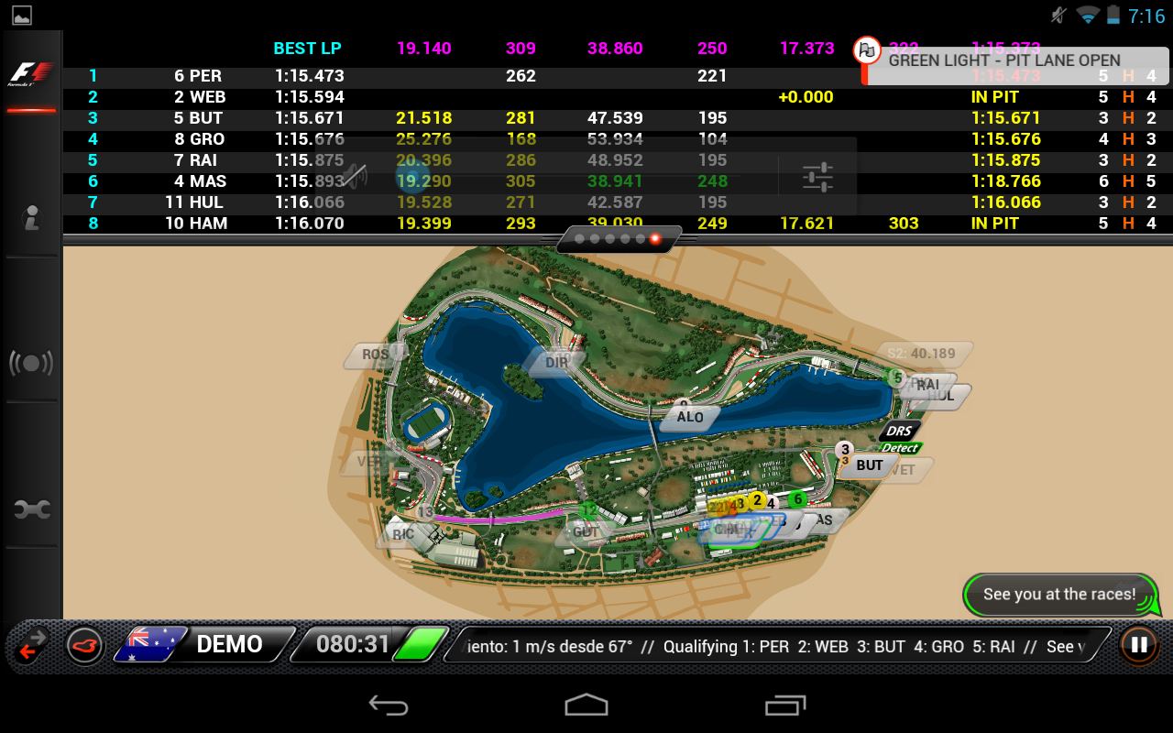The image size is (1173, 733).
Task: Tap the Formula 1 logo in the sidebar
Action: 31,73
